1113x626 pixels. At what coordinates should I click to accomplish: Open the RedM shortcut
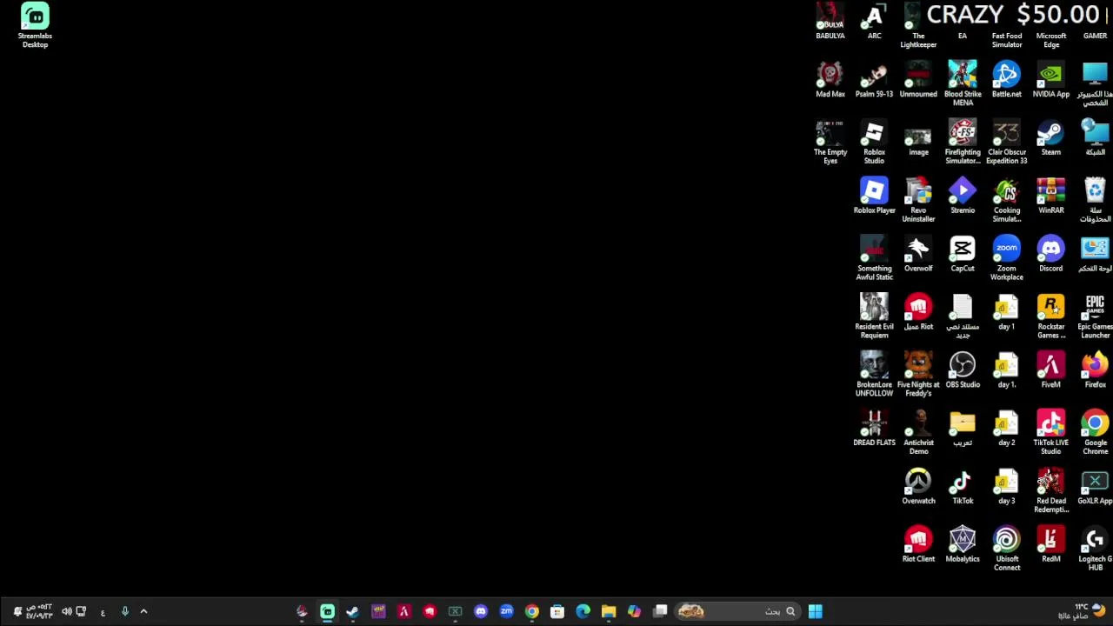coord(1050,545)
